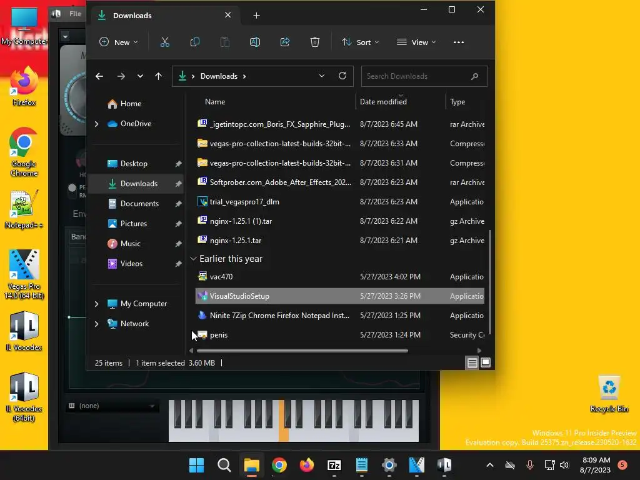Open Google Chrome desktop shortcut
640x480 pixels.
pyautogui.click(x=24, y=152)
